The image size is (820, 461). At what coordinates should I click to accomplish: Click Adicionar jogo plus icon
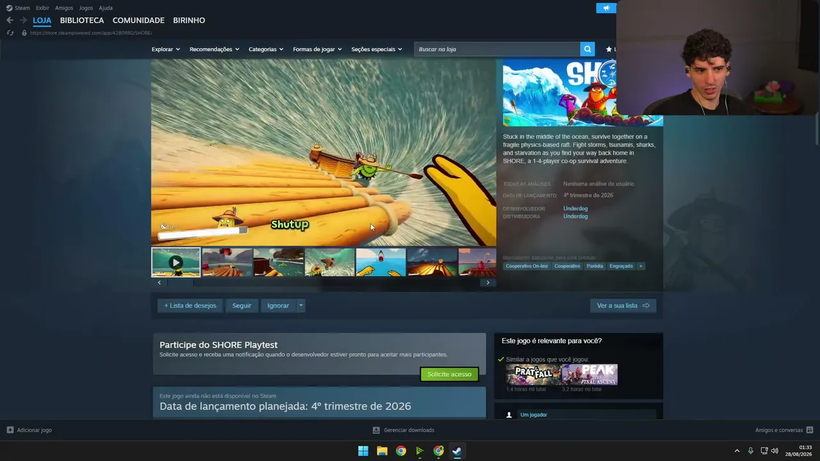pyautogui.click(x=10, y=430)
